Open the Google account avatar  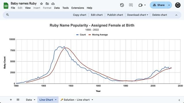pyautogui.click(x=178, y=5)
